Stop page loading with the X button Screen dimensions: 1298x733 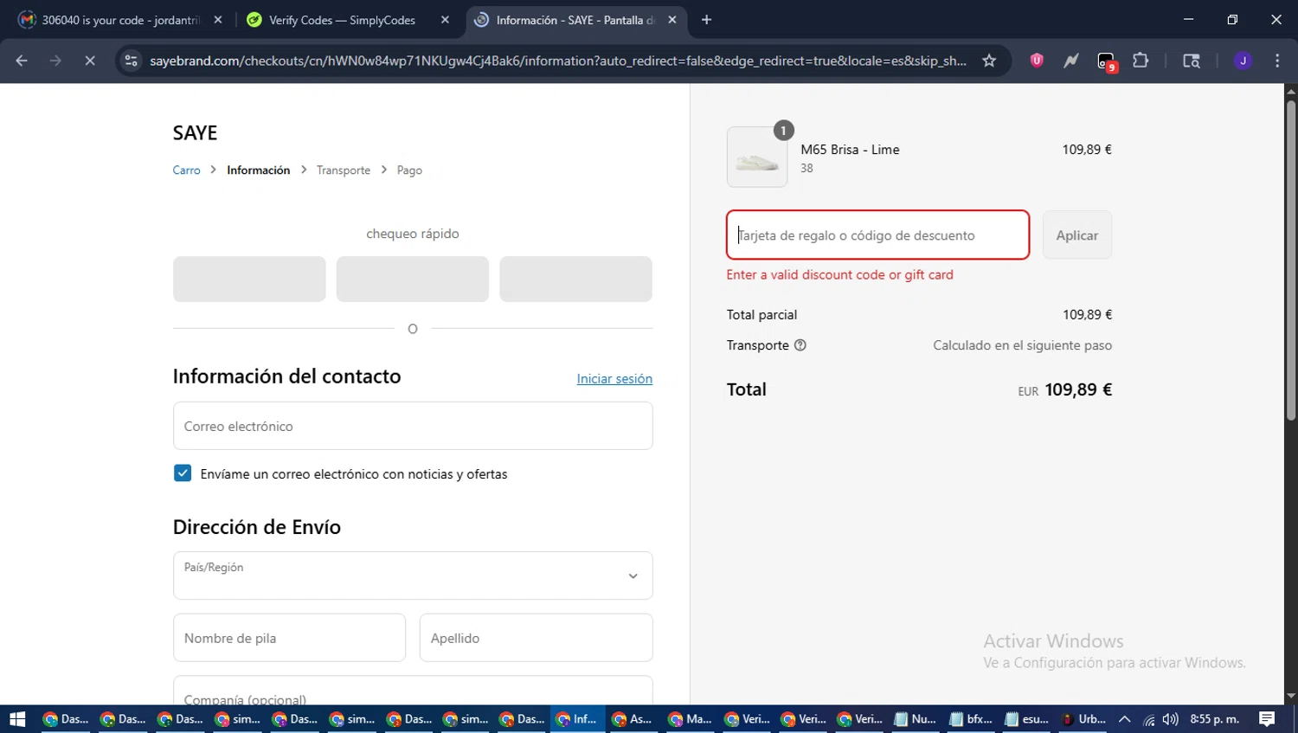[90, 61]
